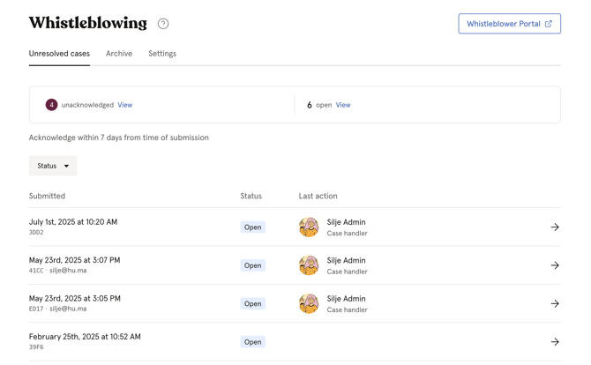Click the unacknowledged count badge showing 4

click(x=51, y=105)
